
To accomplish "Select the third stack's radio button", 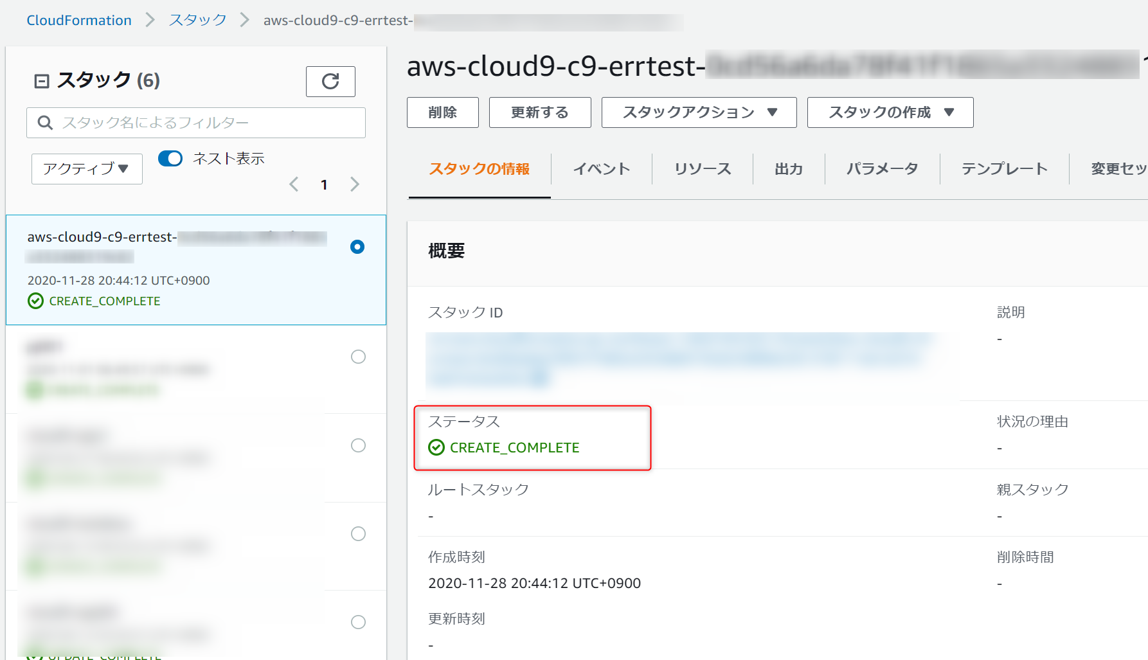I will pos(358,445).
